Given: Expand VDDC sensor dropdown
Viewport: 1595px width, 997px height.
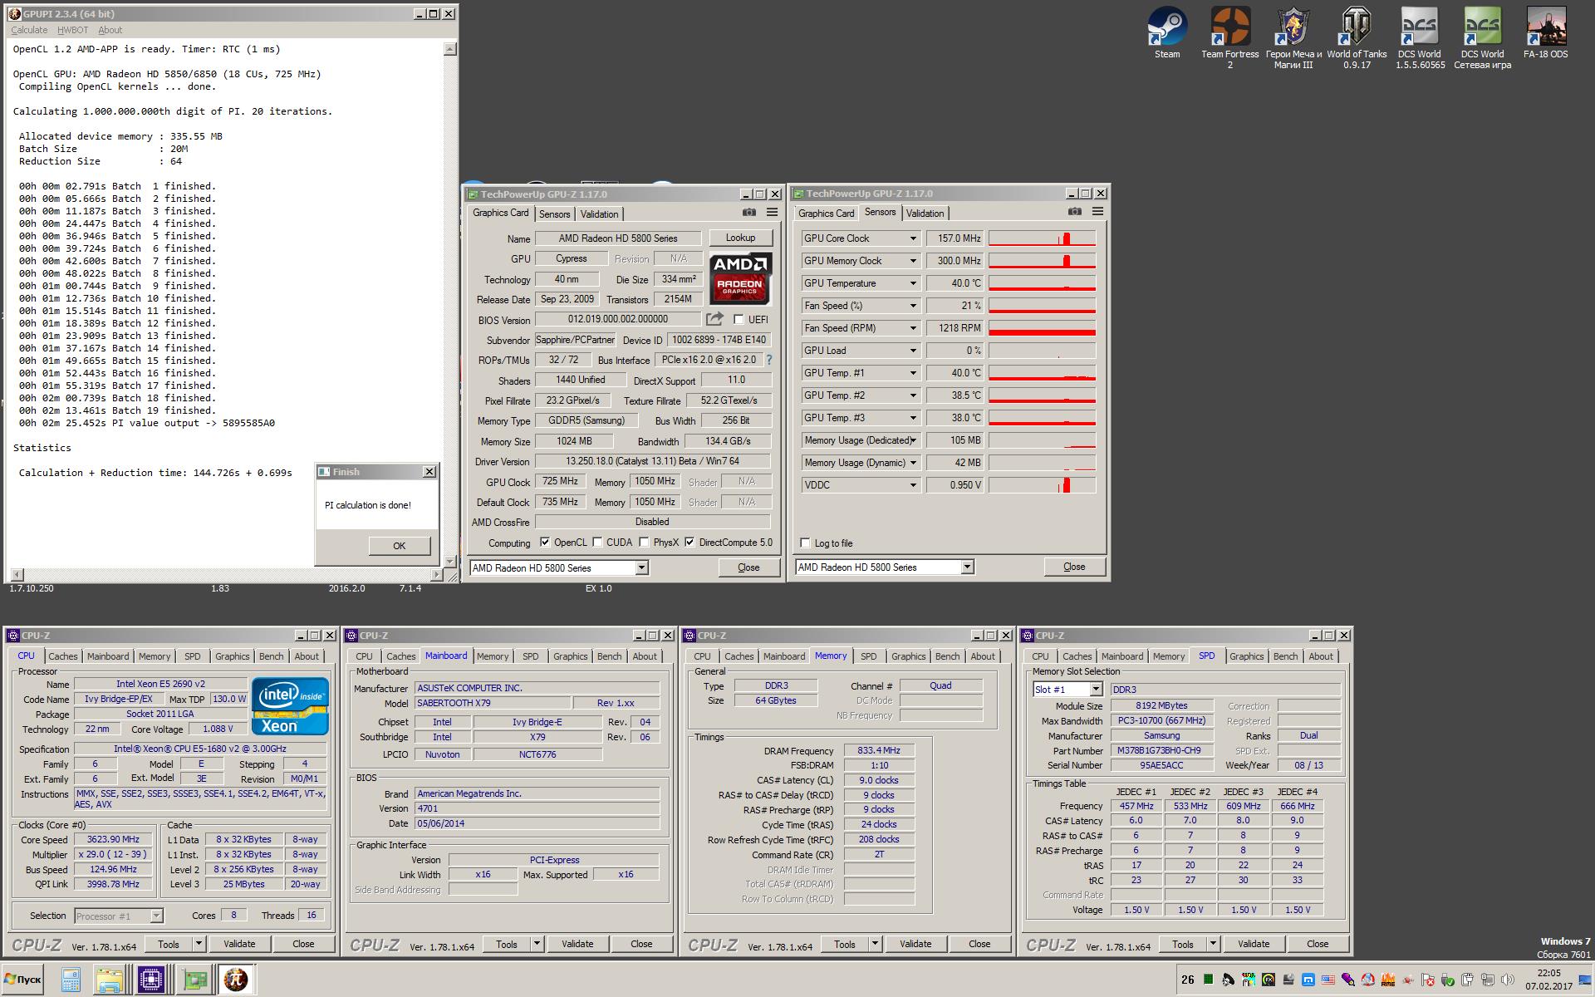Looking at the screenshot, I should (913, 485).
